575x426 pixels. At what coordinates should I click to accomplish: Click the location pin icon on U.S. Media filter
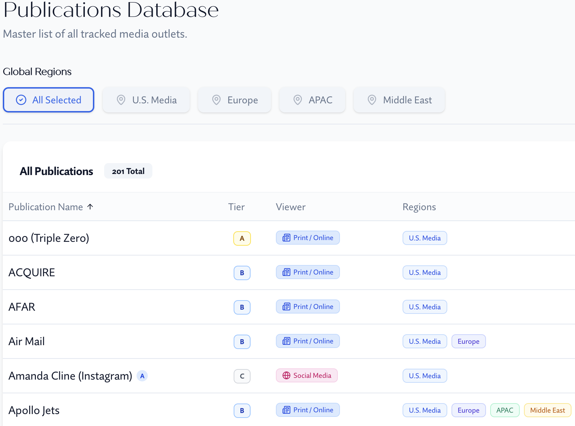click(x=121, y=100)
